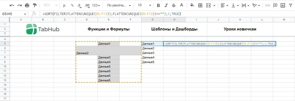Image resolution: width=295 pixels, height=101 pixels.
Task: Click the select-all corner box
Action: click(5, 20)
